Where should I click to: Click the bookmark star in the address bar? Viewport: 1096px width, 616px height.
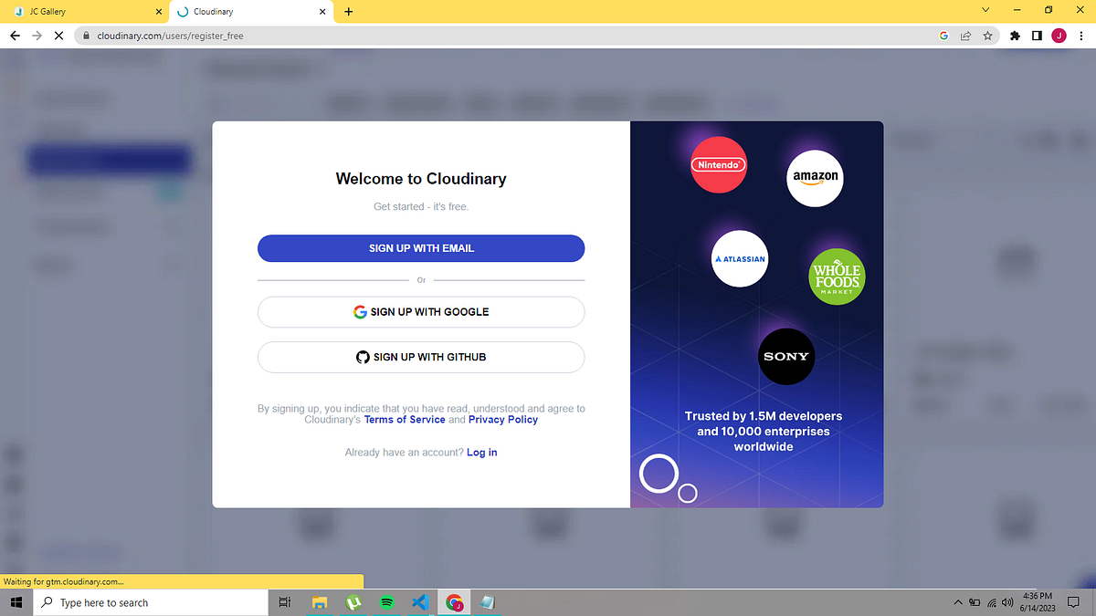[x=987, y=34]
